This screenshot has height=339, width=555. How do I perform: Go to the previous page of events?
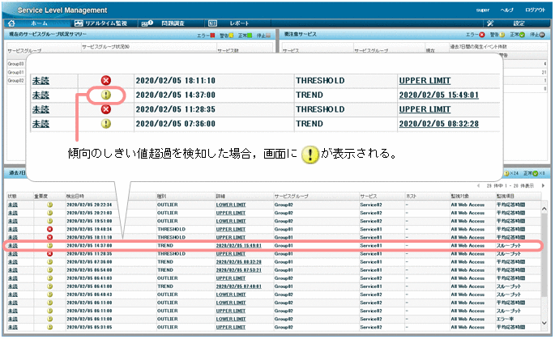(478, 185)
